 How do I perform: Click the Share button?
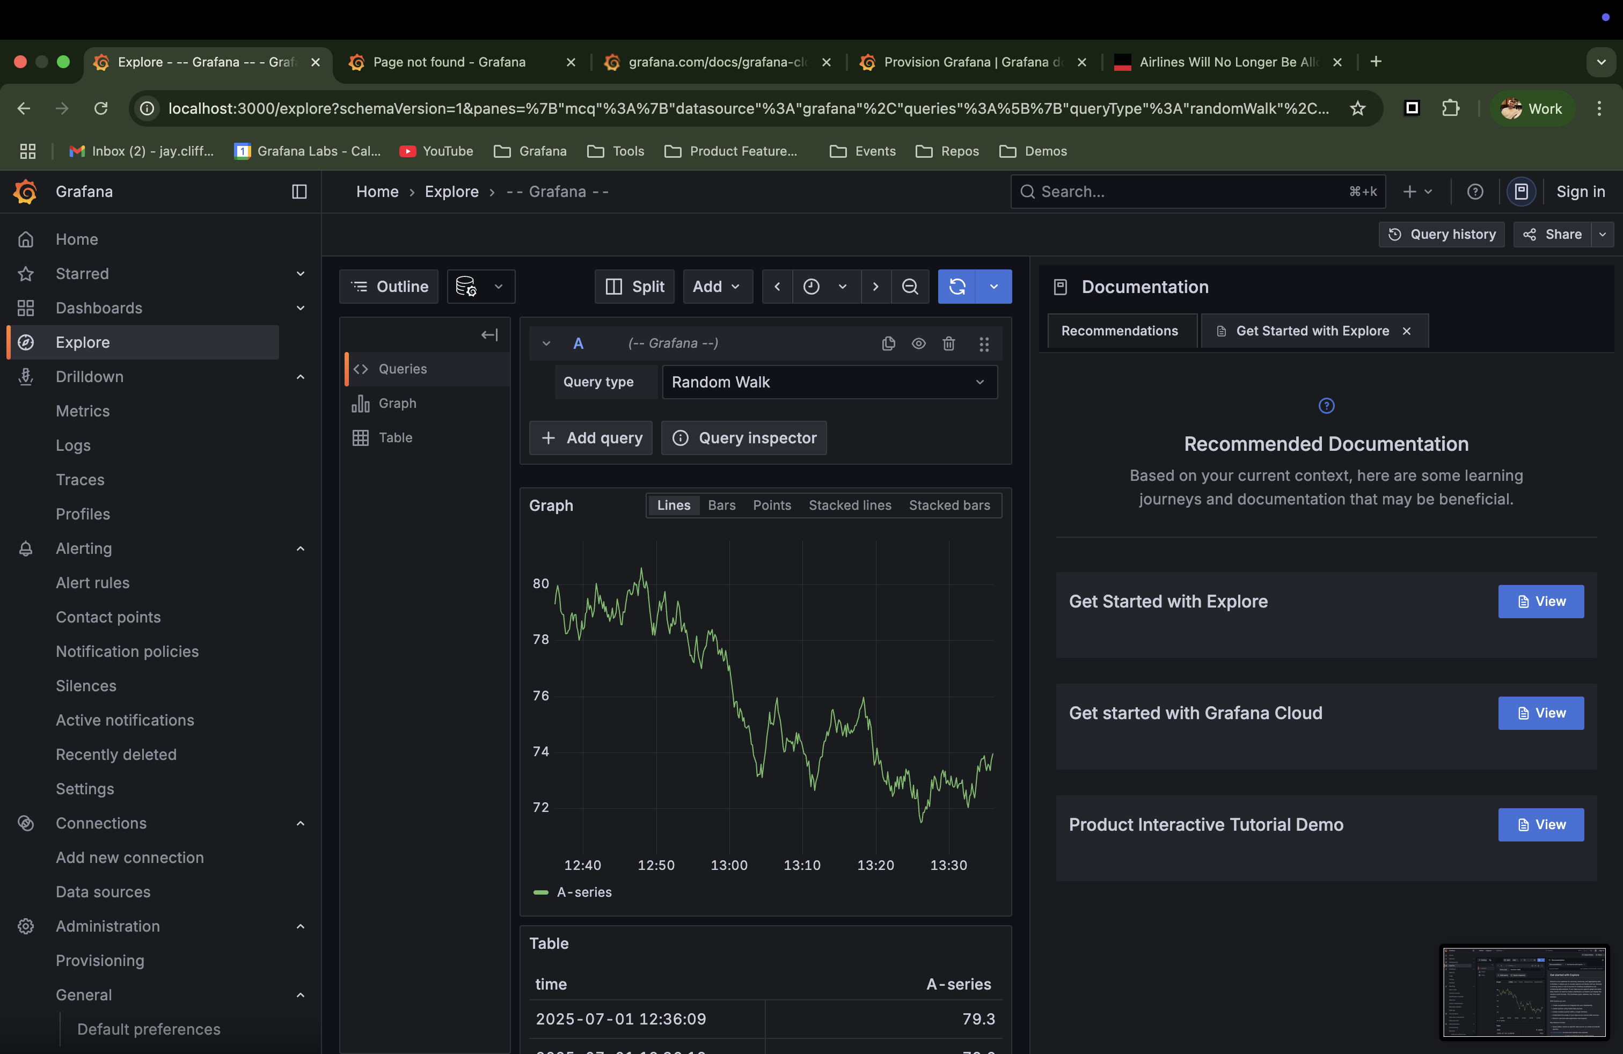1553,234
